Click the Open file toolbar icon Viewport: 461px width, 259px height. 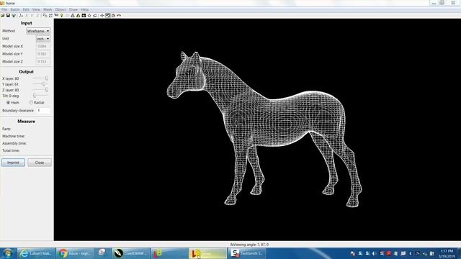click(2, 15)
